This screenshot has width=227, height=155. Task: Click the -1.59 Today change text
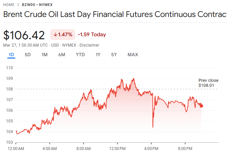click(92, 35)
